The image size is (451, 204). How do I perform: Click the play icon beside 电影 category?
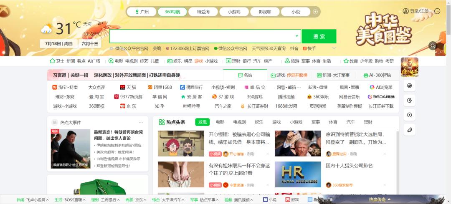(x=111, y=61)
